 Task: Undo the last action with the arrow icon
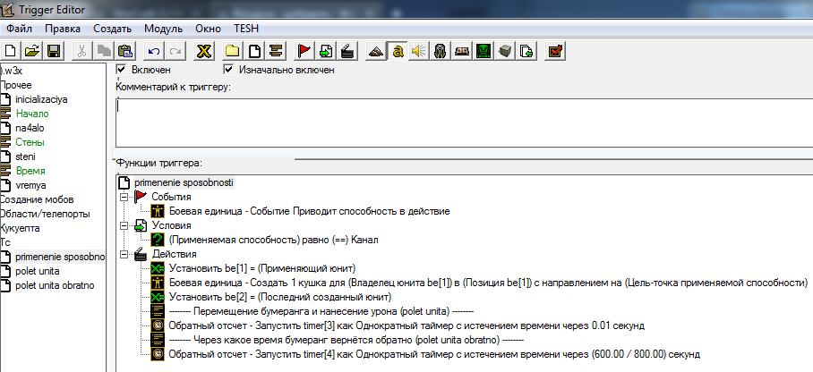[x=153, y=51]
